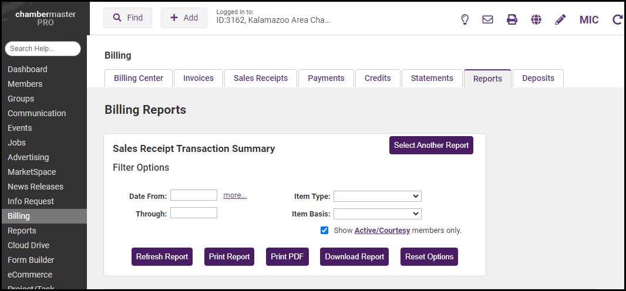Click the lightbulb ideas icon

[x=465, y=19]
